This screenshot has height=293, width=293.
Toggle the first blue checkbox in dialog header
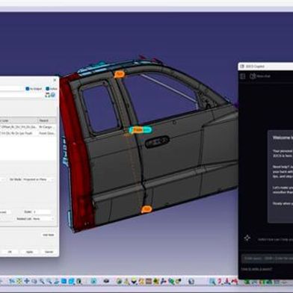(x=28, y=89)
